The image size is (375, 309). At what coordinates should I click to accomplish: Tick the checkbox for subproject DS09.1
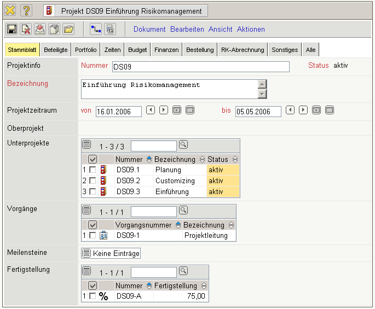point(93,170)
